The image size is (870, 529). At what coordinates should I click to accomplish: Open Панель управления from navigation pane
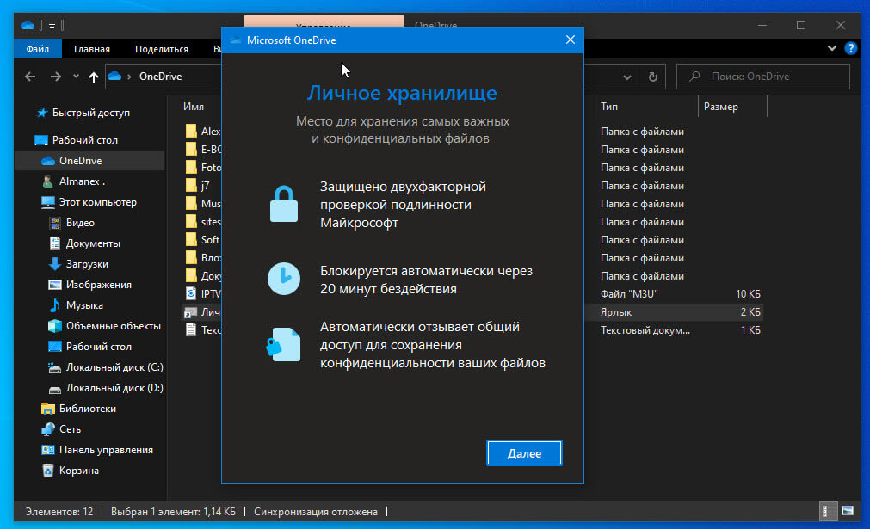(106, 450)
